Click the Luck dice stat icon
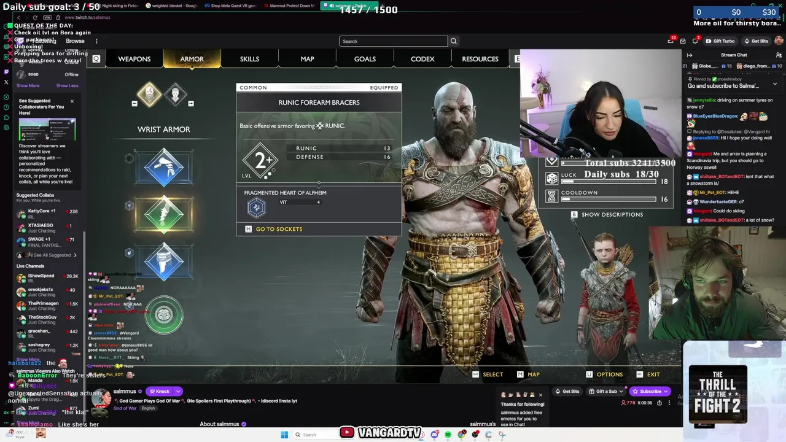786x442 pixels. click(x=552, y=179)
